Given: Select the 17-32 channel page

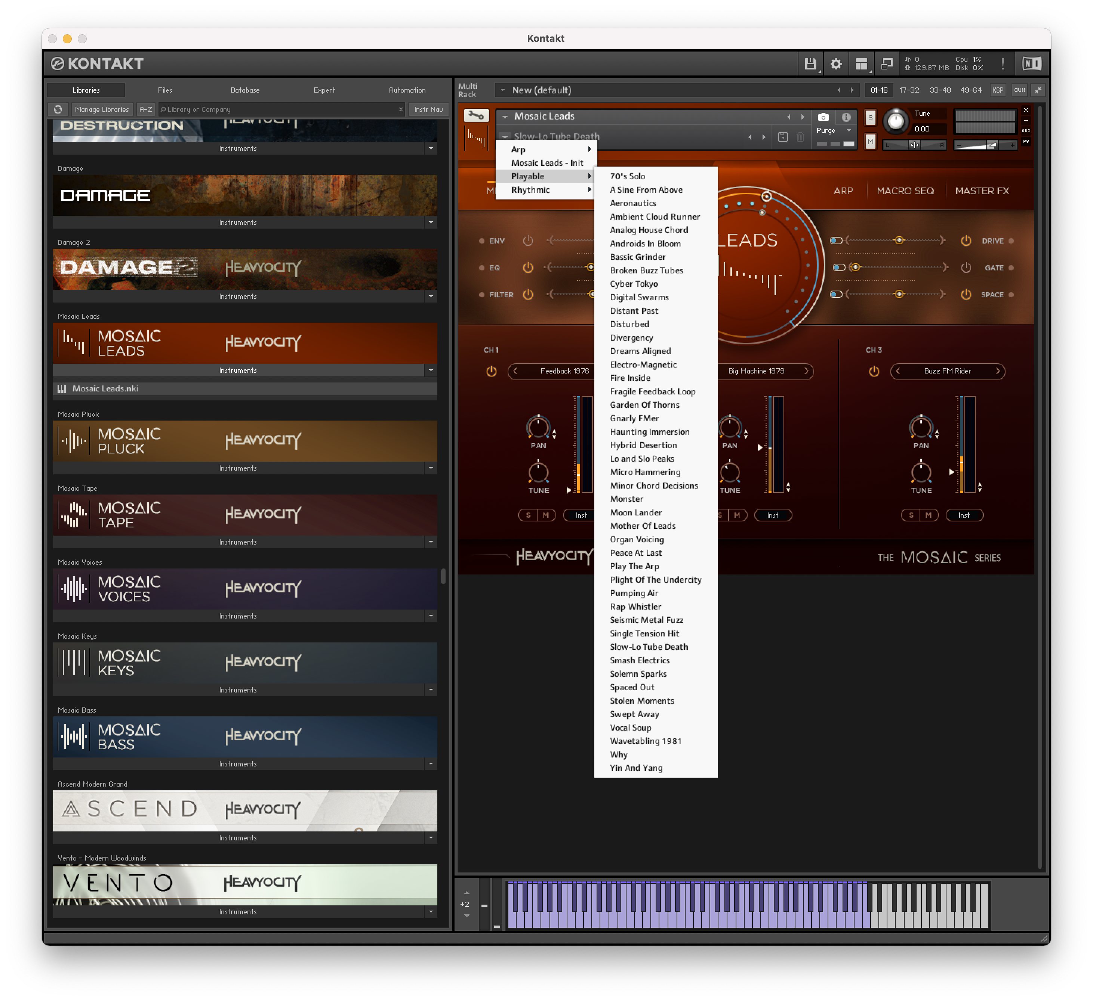Looking at the screenshot, I should tap(909, 90).
